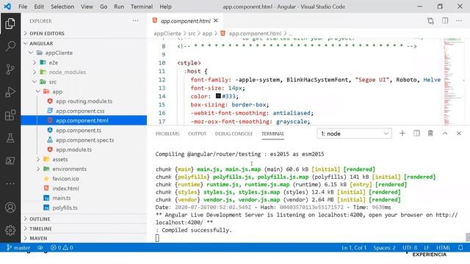Open the Run and Debug view
Viewport: 470px width, 264px height.
10,92
